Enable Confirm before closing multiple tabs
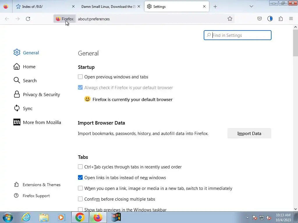Screen dimensions: 298x223 click(x=80, y=199)
